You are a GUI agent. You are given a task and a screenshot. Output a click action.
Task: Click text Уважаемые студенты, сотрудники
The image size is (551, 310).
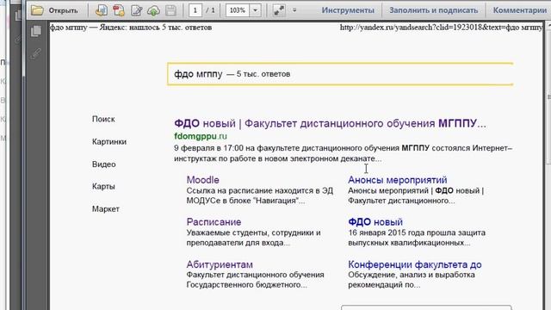tap(253, 232)
